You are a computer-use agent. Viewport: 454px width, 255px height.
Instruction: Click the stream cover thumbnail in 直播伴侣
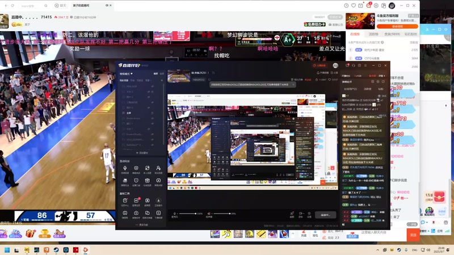tap(179, 76)
